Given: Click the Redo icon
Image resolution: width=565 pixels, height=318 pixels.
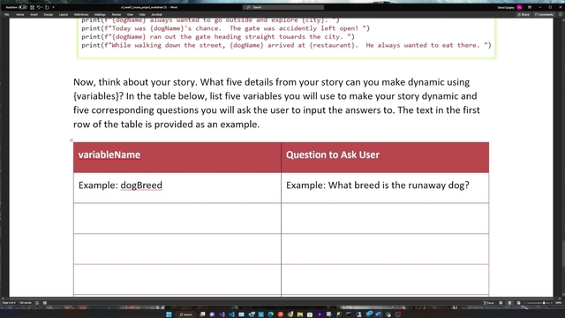Looking at the screenshot, I should coord(47,7).
